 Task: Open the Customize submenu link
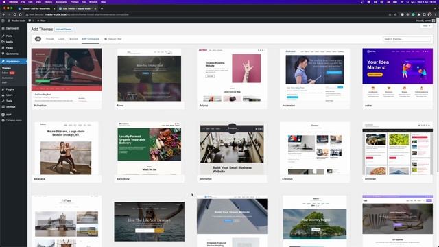[x=8, y=78]
